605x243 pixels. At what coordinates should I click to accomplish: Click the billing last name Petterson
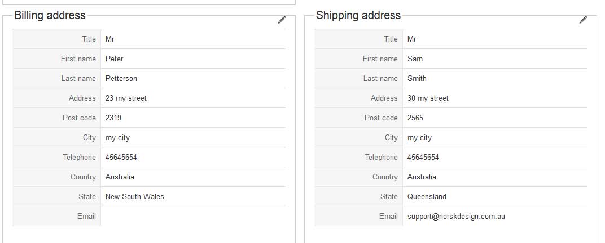121,79
